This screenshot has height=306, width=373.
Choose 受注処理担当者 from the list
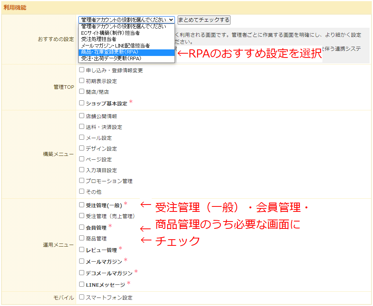pos(99,39)
